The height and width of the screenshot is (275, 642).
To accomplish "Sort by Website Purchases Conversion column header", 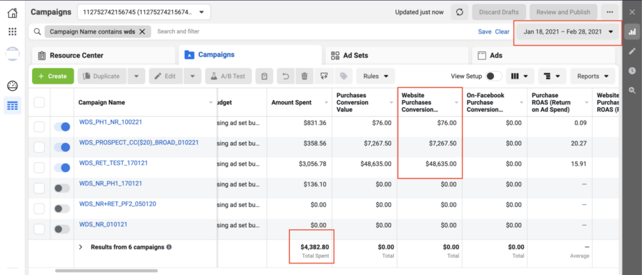I will click(x=429, y=102).
